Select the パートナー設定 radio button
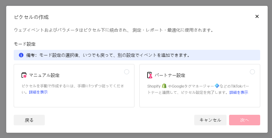Viewport: 272px width, 138px height. [x=252, y=72]
